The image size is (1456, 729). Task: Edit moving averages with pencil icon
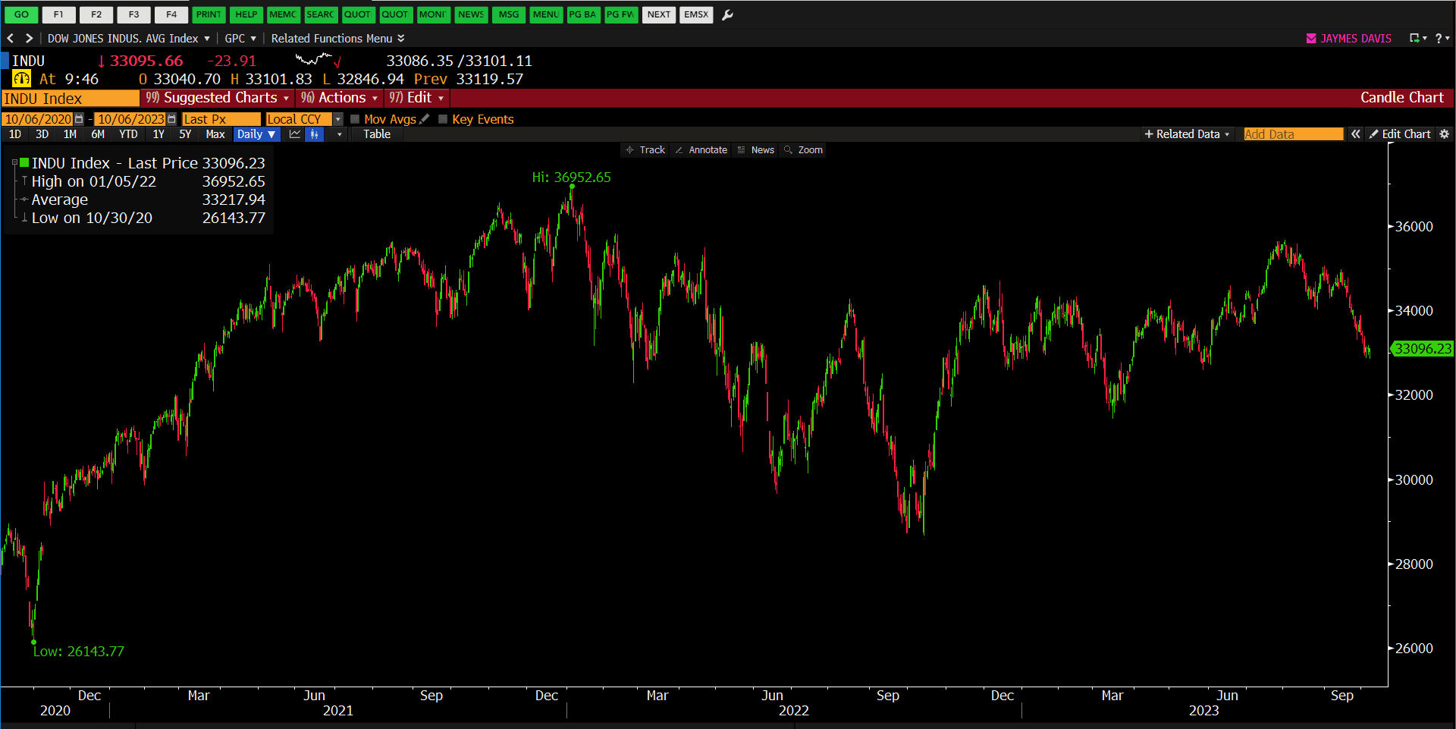[x=425, y=119]
